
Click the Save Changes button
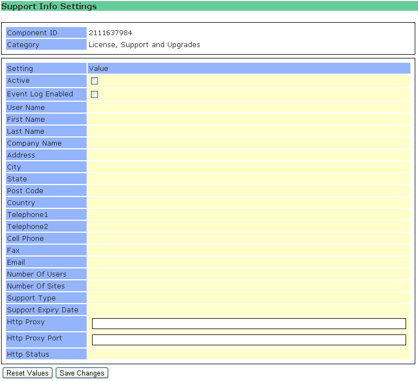[82, 373]
